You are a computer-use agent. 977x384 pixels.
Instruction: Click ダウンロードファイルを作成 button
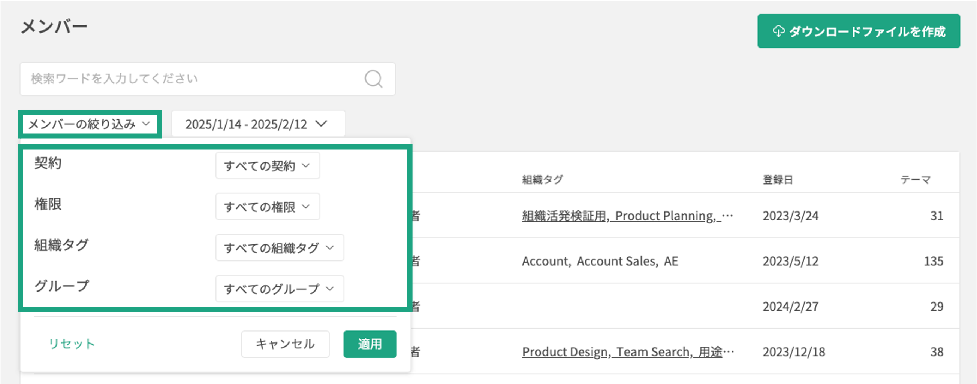[859, 31]
